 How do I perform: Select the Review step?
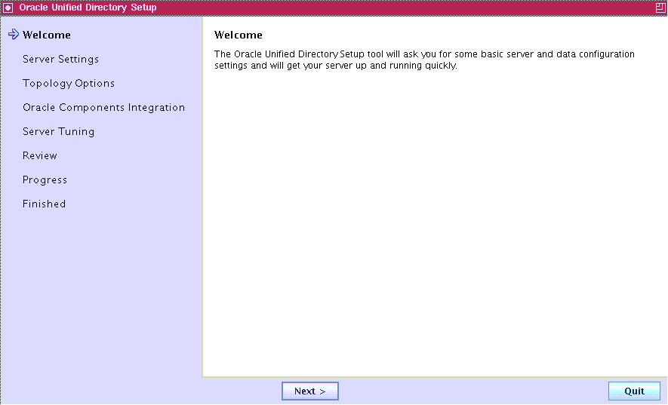click(39, 156)
